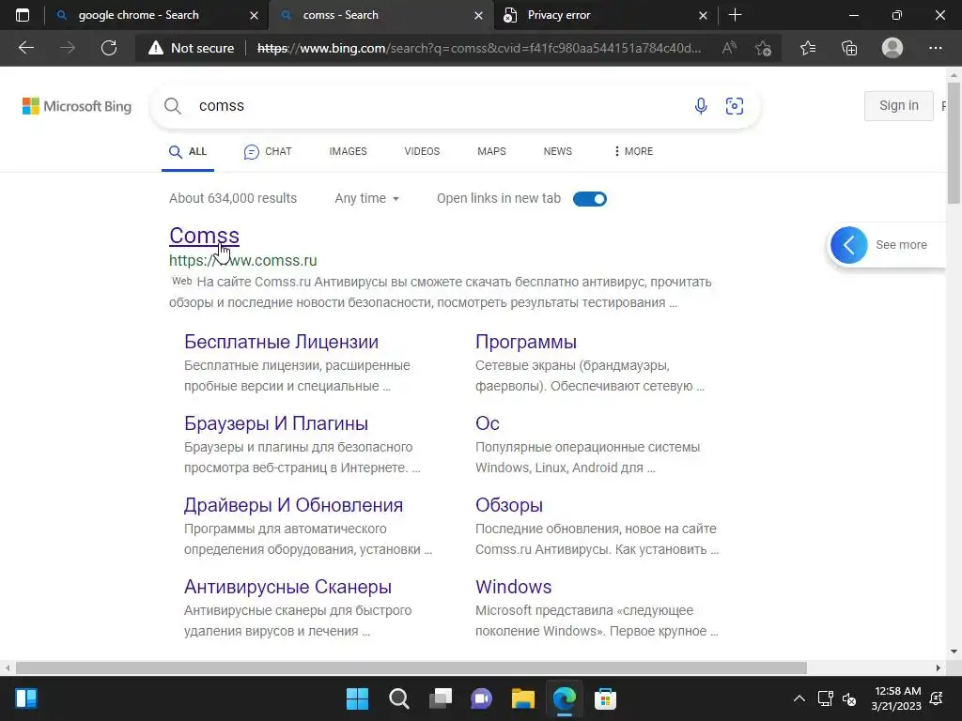Reload the page with the refresh icon
Viewport: 962px width, 721px height.
pos(109,48)
